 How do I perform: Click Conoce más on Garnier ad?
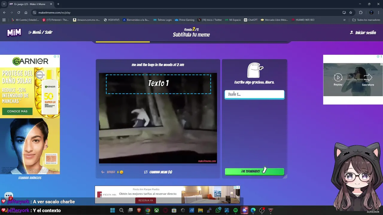tap(17, 111)
